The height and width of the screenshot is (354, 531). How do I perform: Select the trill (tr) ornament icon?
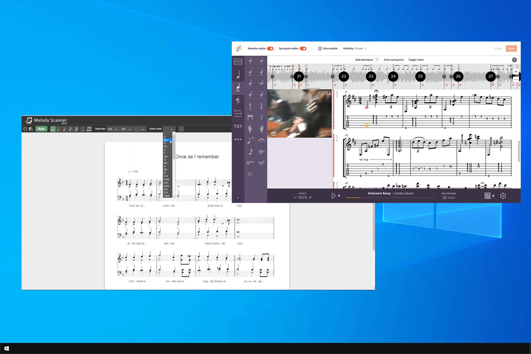(x=261, y=152)
